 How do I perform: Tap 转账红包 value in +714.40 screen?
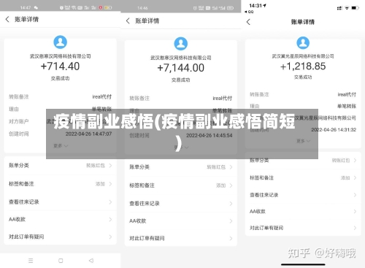tap(96, 166)
